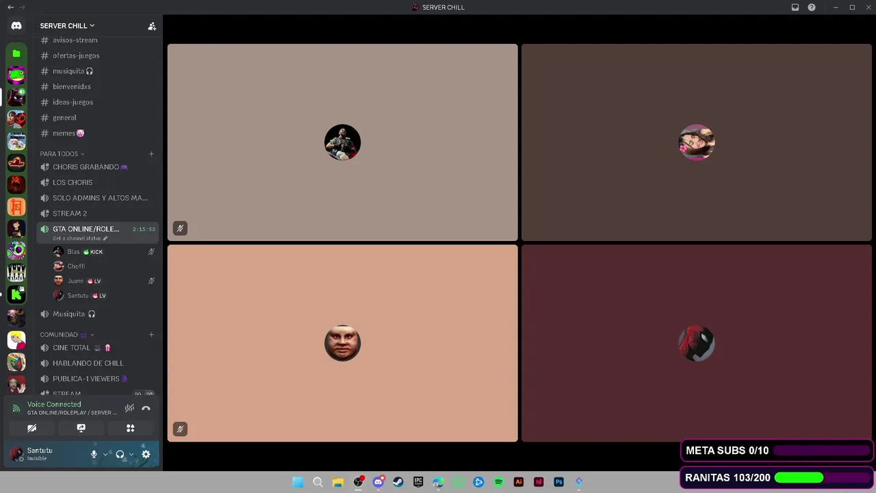Open OBS Studio from taskbar
Viewport: 876px width, 493px height.
[358, 482]
